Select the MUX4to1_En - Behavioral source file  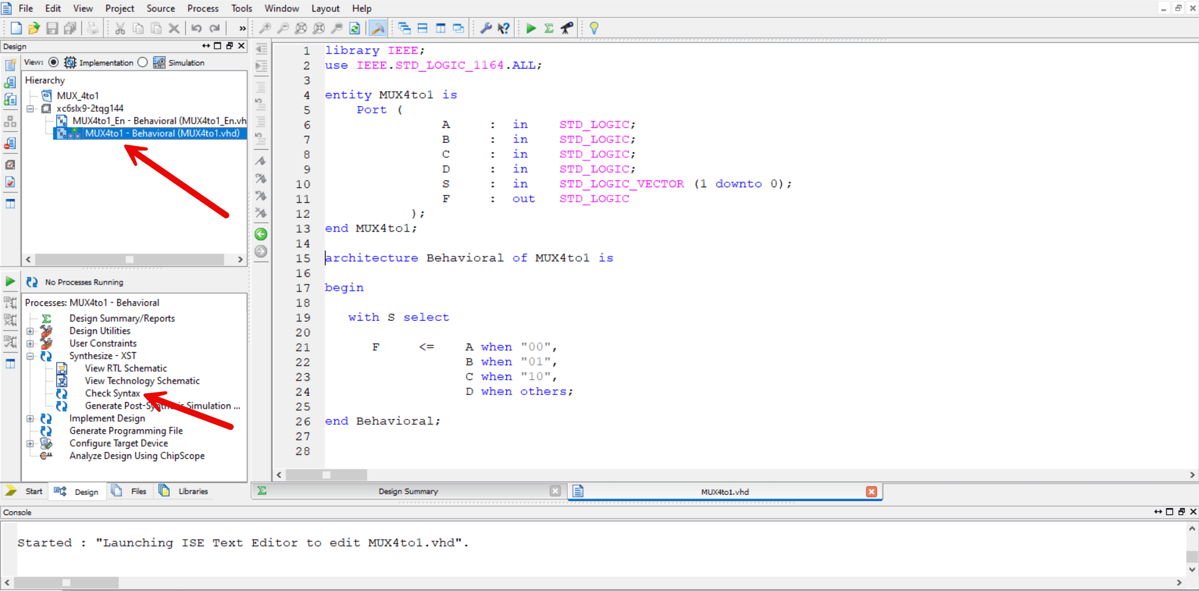tap(150, 120)
